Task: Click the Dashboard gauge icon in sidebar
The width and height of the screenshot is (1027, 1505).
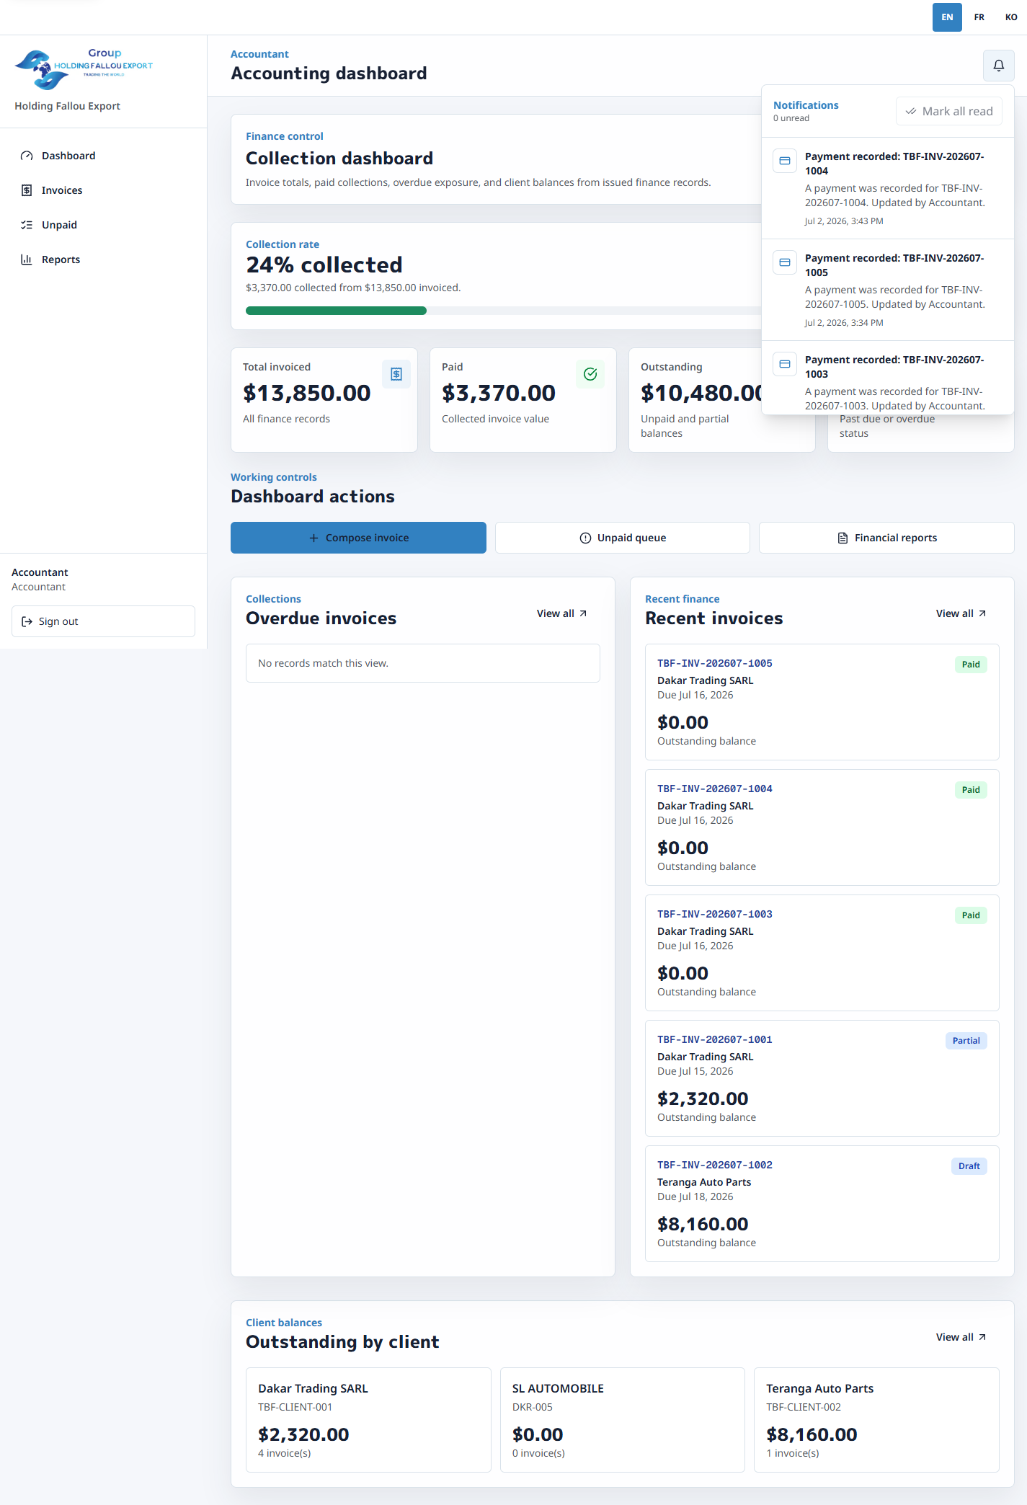Action: pyautogui.click(x=27, y=156)
